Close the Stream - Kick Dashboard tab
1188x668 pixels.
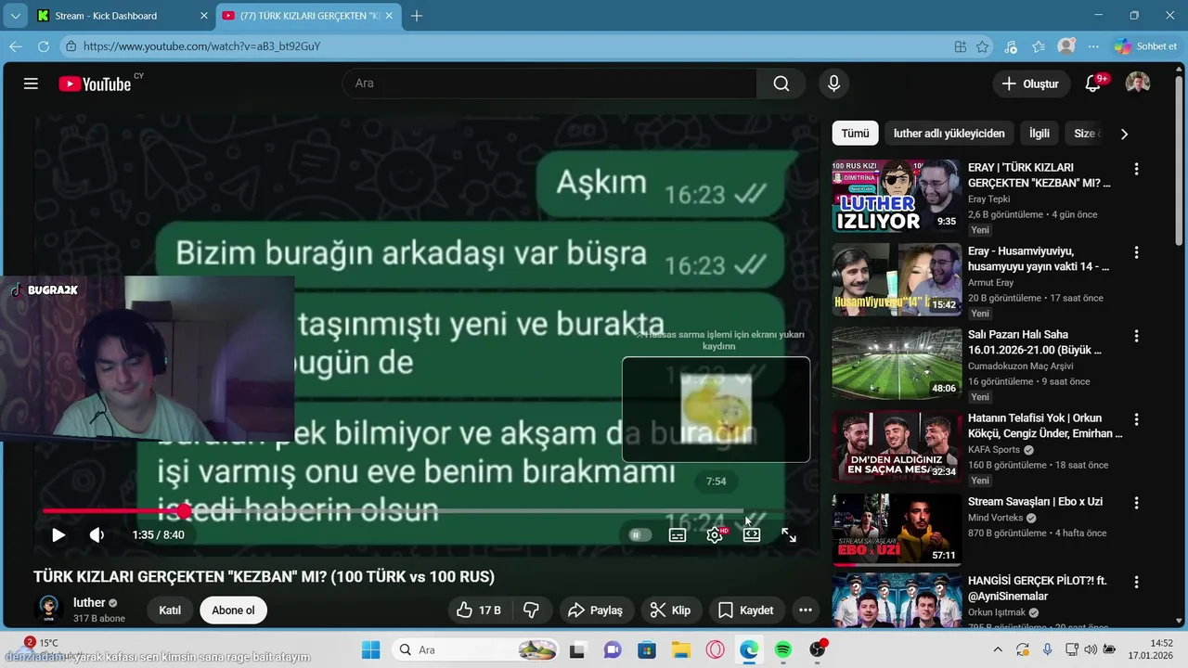click(x=204, y=16)
